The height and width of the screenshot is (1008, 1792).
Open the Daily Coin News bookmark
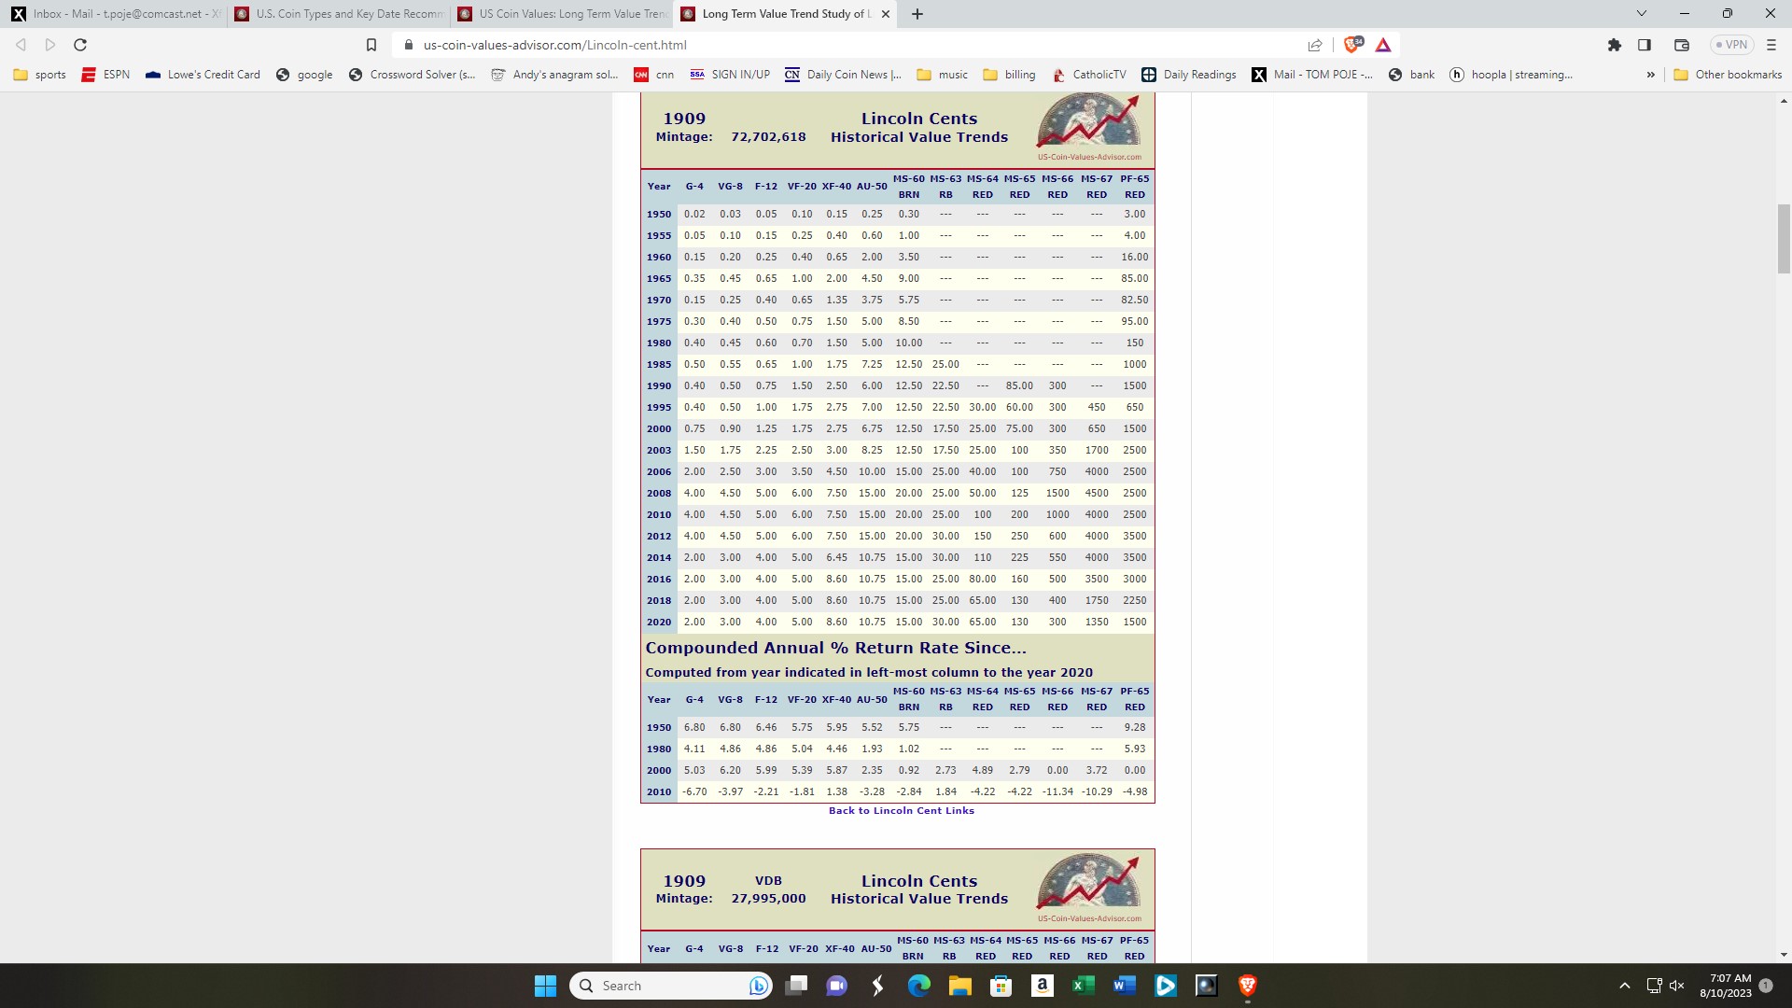[843, 75]
